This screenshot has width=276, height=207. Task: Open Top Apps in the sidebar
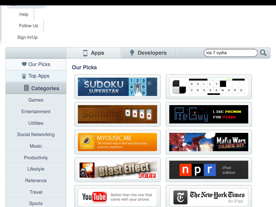pos(36,76)
